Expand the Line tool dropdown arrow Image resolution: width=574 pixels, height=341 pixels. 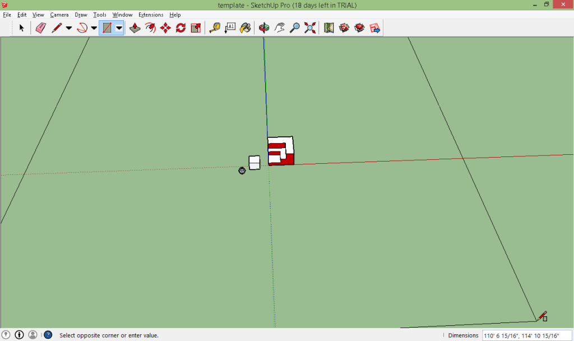[69, 28]
